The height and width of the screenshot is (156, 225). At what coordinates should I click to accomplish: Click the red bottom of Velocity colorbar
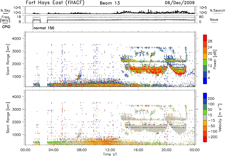(205, 139)
